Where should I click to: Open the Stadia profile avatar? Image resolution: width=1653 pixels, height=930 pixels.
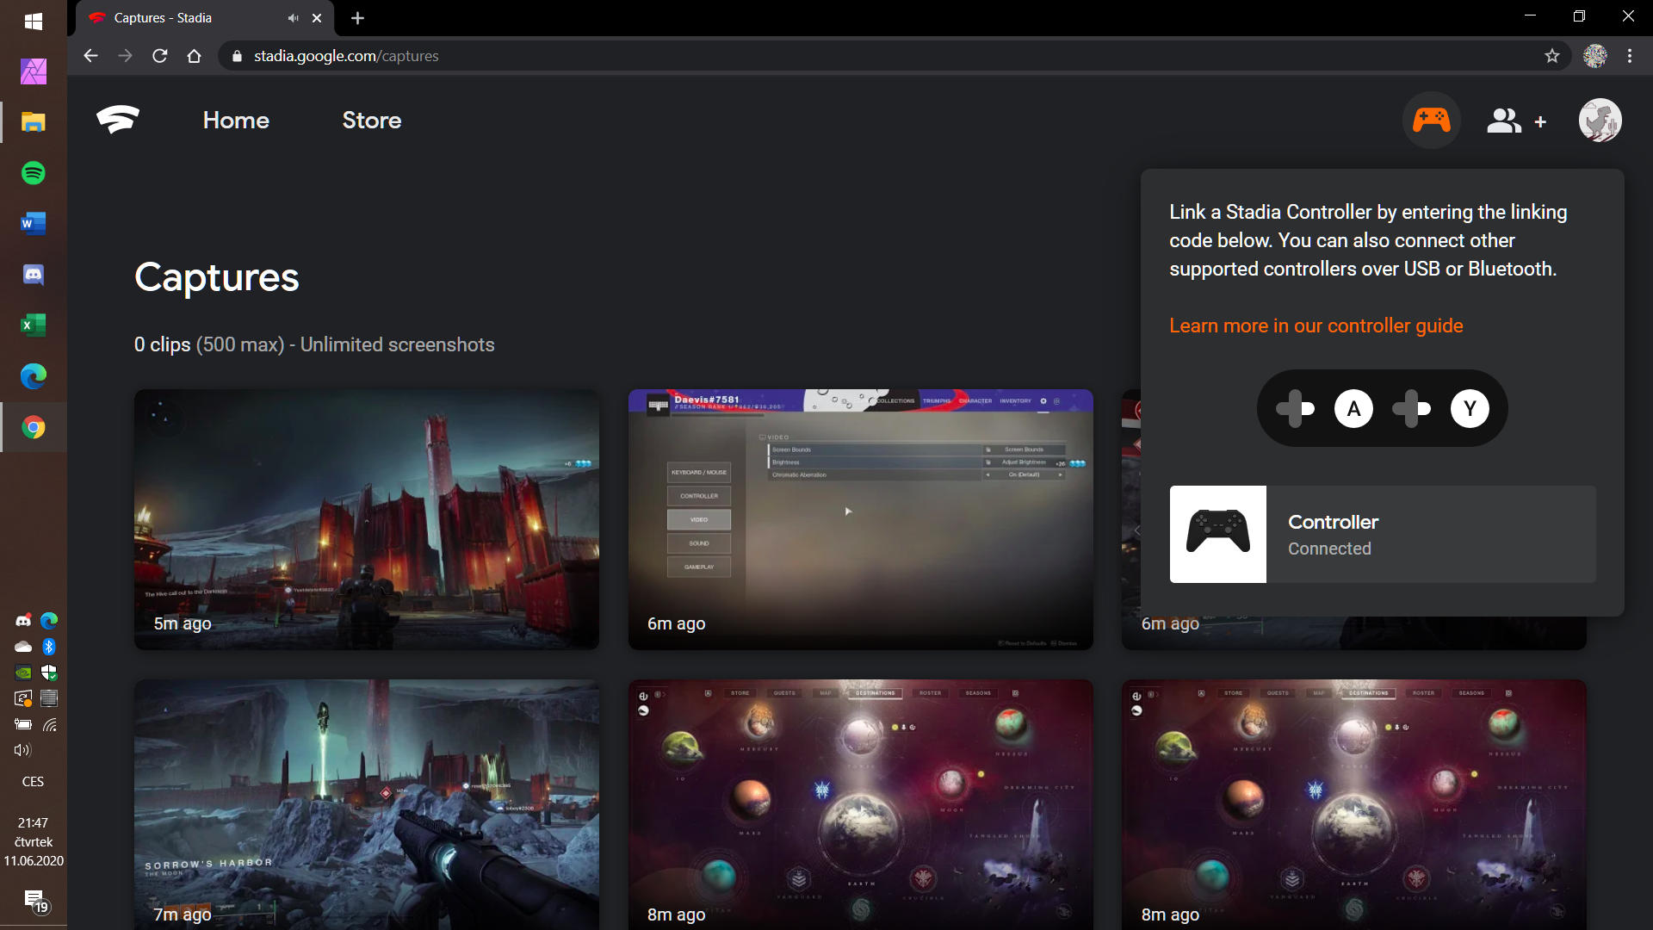[x=1600, y=121]
